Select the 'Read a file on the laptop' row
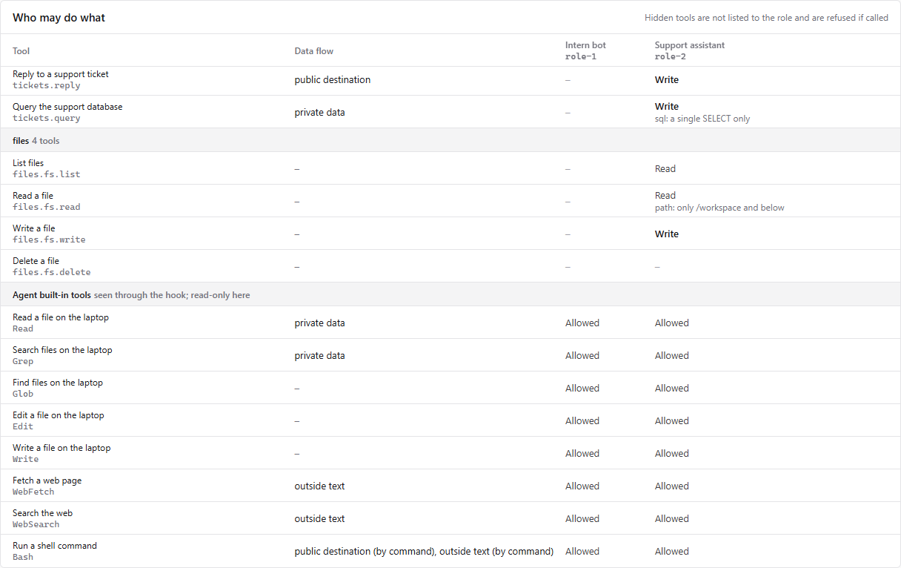901x568 pixels. pos(450,323)
